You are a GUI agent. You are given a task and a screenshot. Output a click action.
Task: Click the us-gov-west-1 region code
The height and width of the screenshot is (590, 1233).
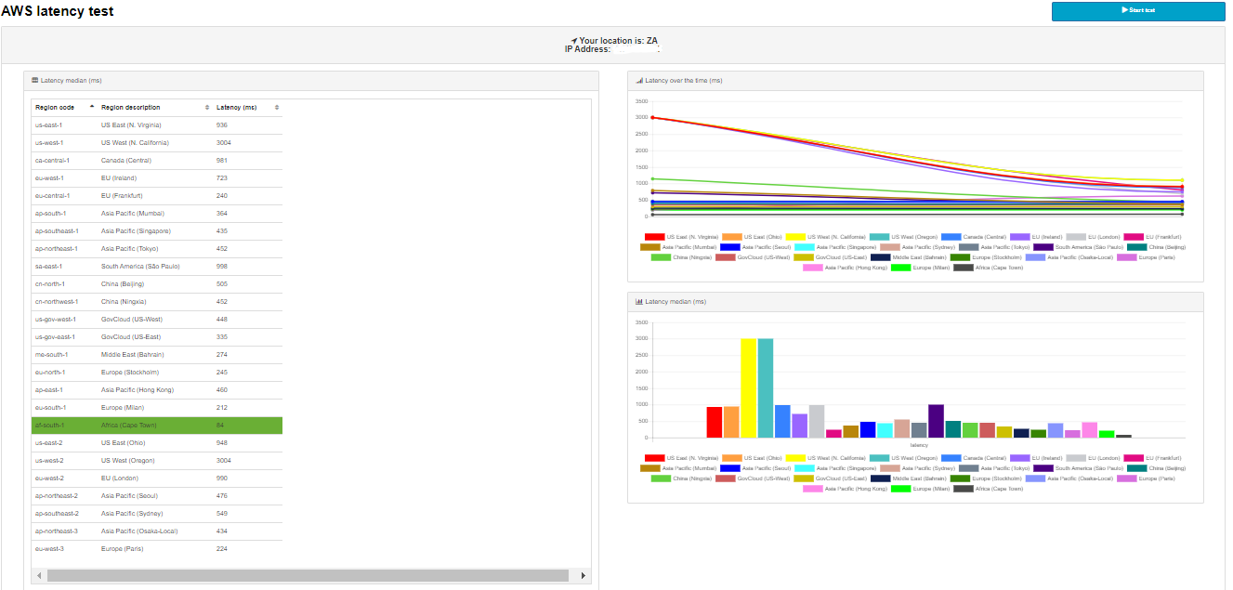coord(55,319)
